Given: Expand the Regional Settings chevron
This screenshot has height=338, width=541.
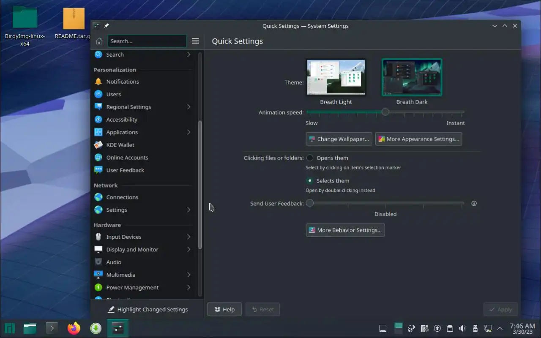Looking at the screenshot, I should [x=189, y=107].
